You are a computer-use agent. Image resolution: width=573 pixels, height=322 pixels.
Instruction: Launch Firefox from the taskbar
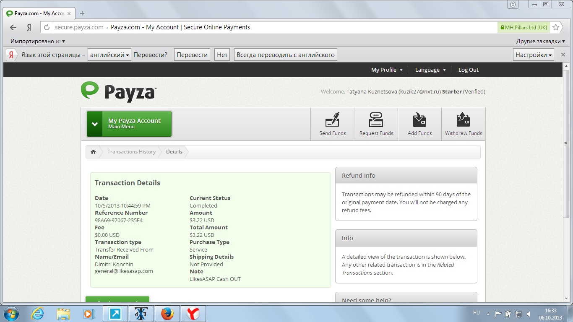click(x=167, y=314)
